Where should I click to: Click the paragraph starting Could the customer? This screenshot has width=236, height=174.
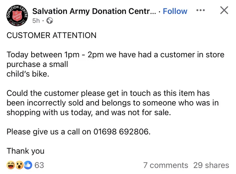click(112, 103)
